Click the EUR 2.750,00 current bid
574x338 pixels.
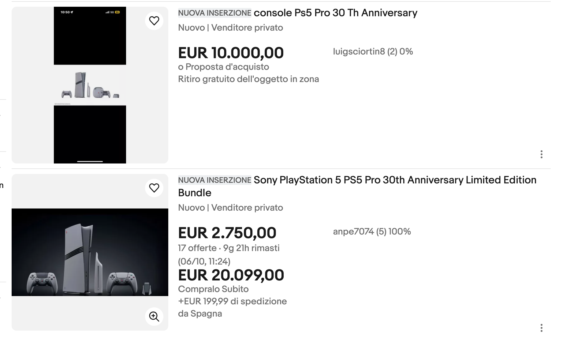click(x=227, y=233)
